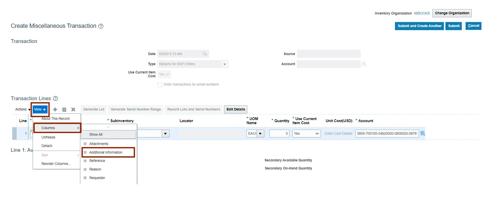Screen dimensions: 498x198
Task: Click Record Lots and Serial Numbers button
Action: tap(194, 109)
